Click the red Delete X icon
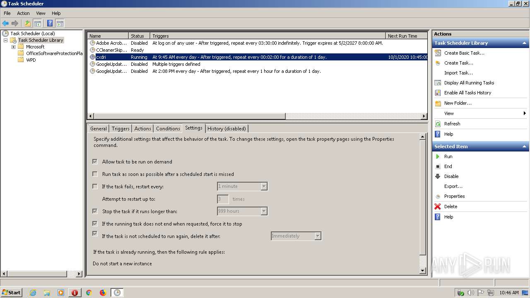Viewport: 530px width, 298px height. (438, 207)
